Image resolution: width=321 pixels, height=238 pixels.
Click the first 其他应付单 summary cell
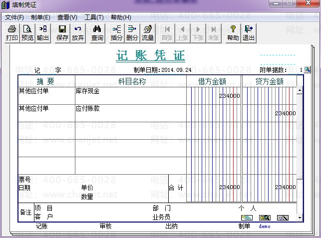(46, 95)
